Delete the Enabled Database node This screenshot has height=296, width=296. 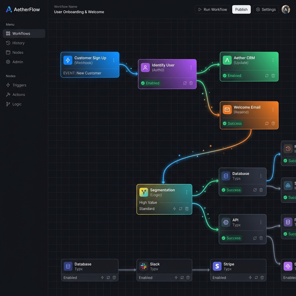click(114, 277)
